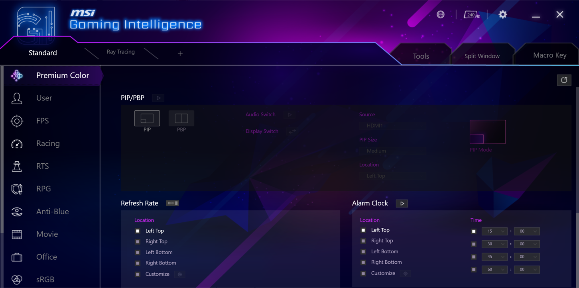Check the alarm time box for 15:00
Viewport: 579px width, 288px height.
coord(474,231)
